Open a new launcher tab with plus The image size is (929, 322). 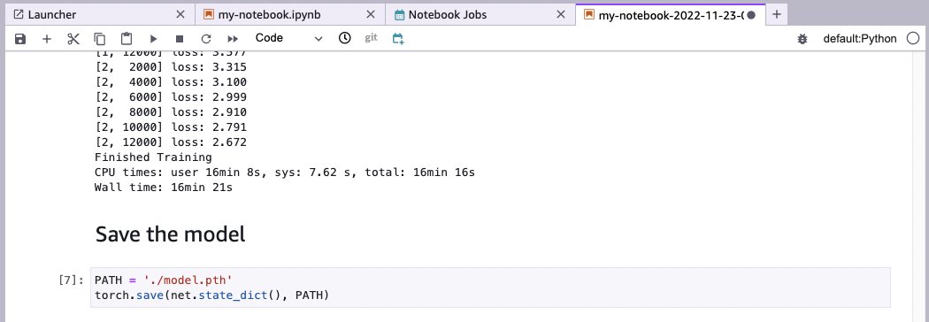[777, 14]
